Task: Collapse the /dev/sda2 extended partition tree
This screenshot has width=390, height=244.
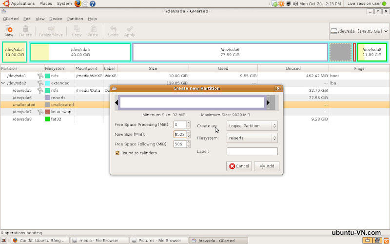Action: point(3,83)
